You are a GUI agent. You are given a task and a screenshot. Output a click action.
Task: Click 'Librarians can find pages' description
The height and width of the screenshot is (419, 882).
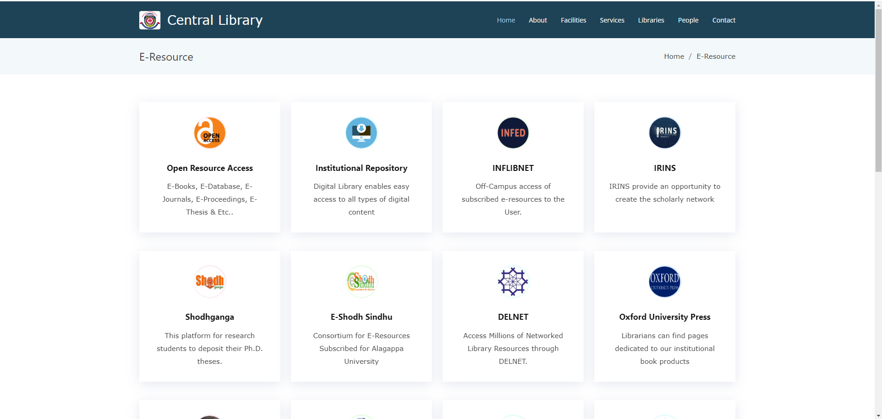point(665,348)
